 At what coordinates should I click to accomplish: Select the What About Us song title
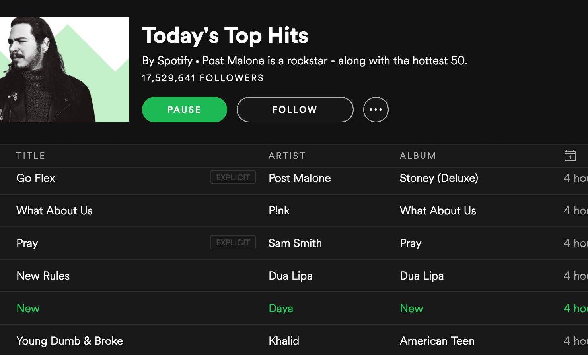(x=55, y=210)
